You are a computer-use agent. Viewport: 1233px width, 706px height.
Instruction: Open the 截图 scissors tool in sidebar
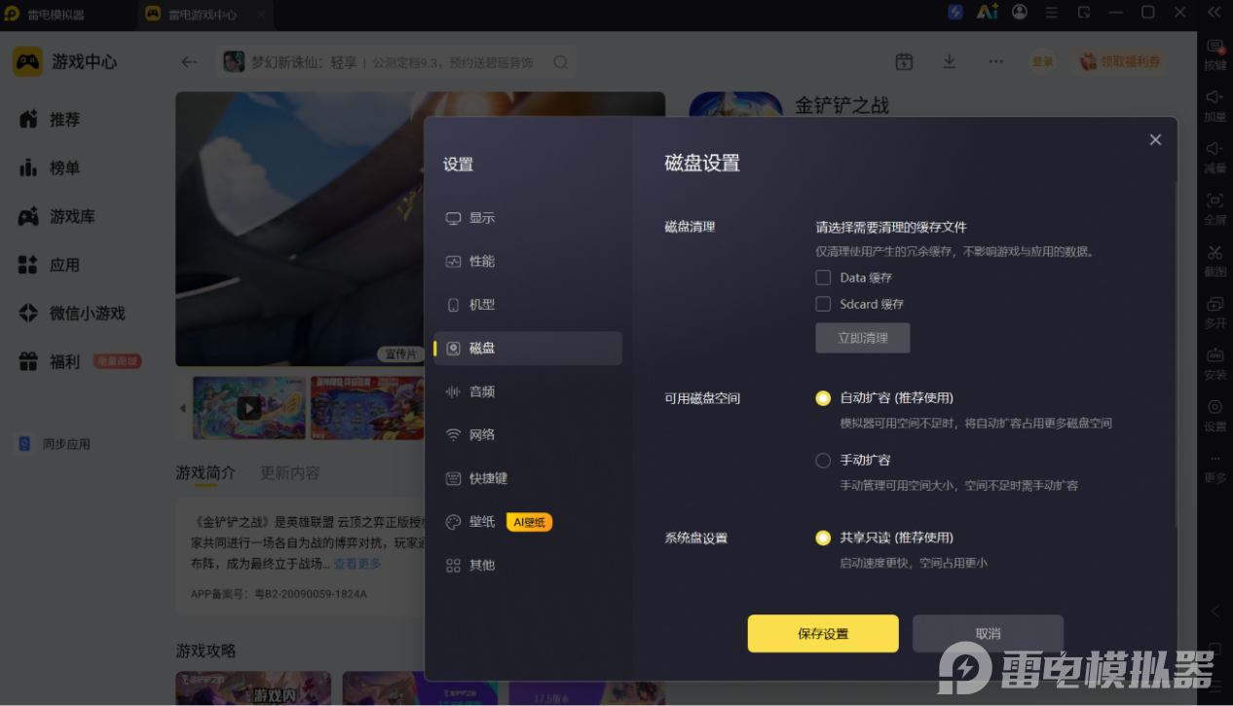[x=1214, y=253]
